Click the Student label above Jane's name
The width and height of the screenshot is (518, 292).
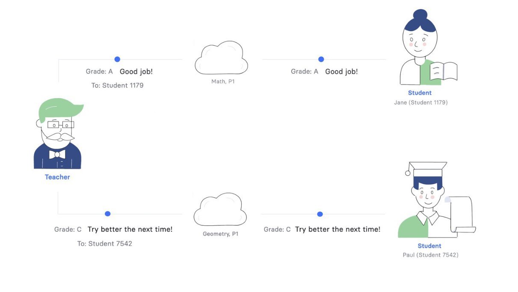click(420, 93)
